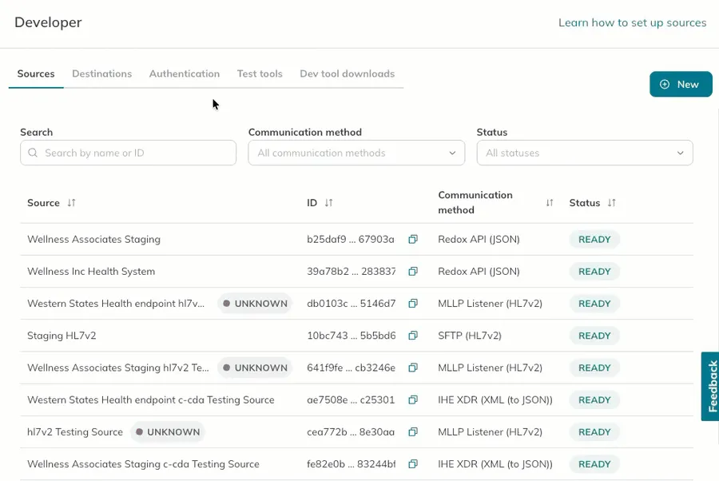Switch to the Sources tab
The height and width of the screenshot is (481, 719).
coord(36,74)
